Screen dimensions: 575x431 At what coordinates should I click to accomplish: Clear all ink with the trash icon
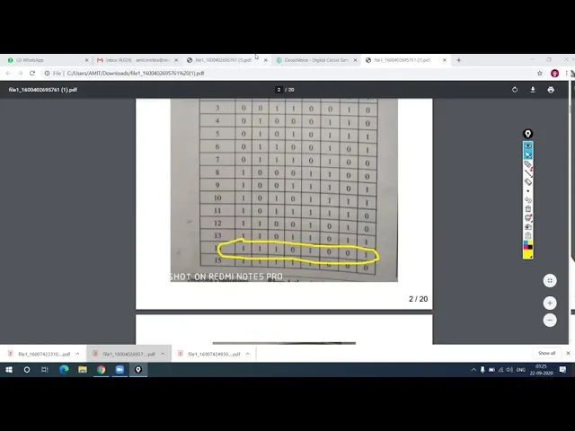tap(527, 209)
